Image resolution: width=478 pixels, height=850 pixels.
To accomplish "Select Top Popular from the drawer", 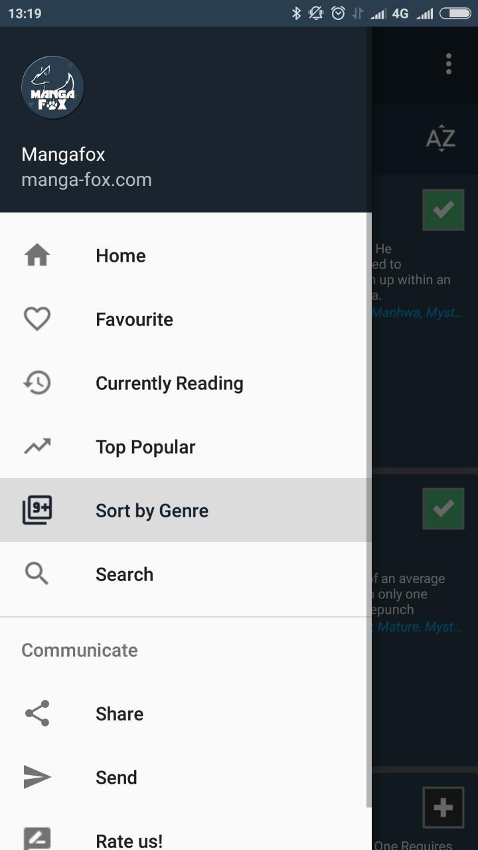I will [145, 447].
